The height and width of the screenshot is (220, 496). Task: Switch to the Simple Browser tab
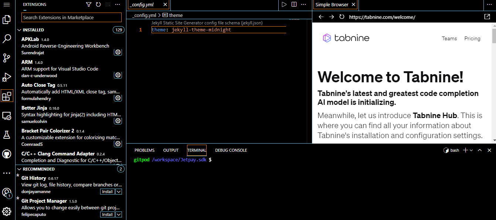point(332,4)
